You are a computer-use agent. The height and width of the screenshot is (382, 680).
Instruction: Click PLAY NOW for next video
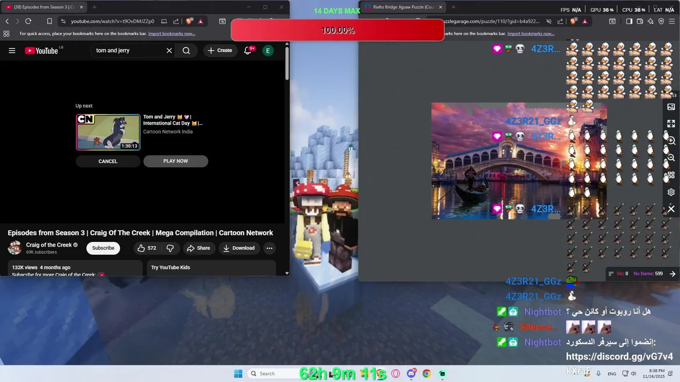click(176, 161)
